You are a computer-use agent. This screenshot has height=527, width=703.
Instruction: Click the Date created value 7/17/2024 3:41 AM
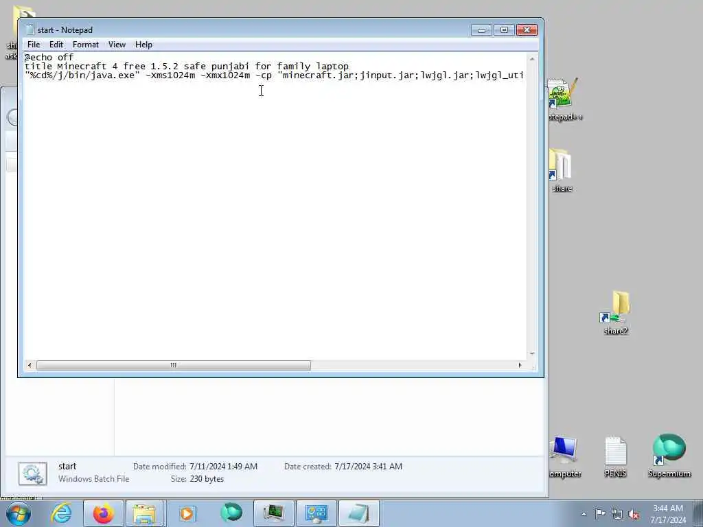368,466
